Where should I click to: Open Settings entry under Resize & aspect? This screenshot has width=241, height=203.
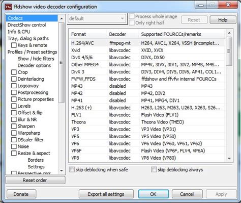[36, 167]
